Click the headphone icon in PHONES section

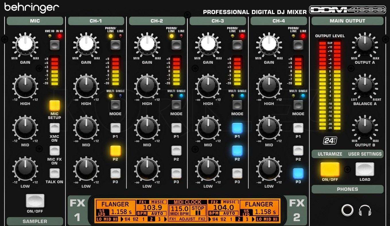(365, 210)
